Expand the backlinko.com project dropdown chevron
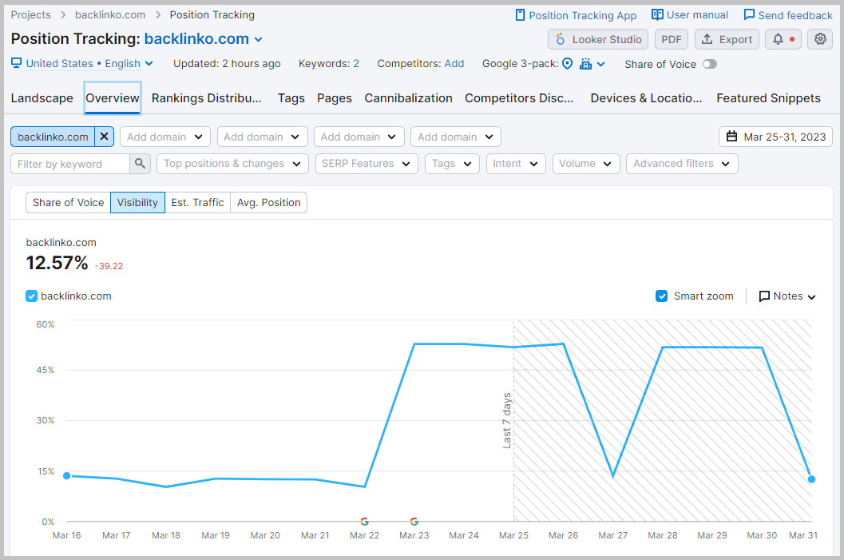 (259, 39)
